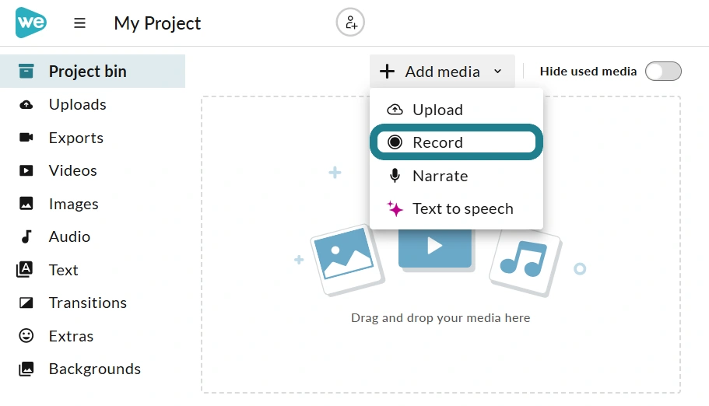
Task: Open the Videos section
Action: tap(93, 170)
